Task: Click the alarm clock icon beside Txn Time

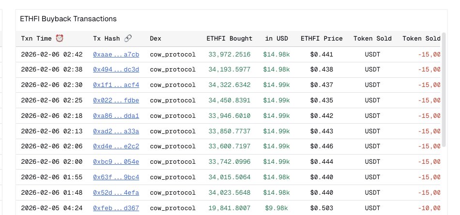Action: click(x=60, y=38)
